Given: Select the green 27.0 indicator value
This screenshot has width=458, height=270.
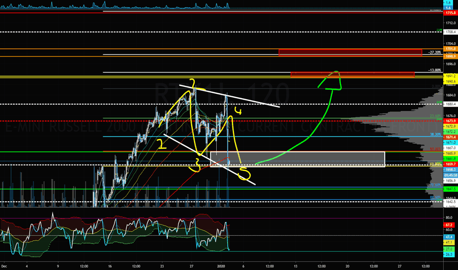Looking at the screenshot, I should click(x=449, y=249).
